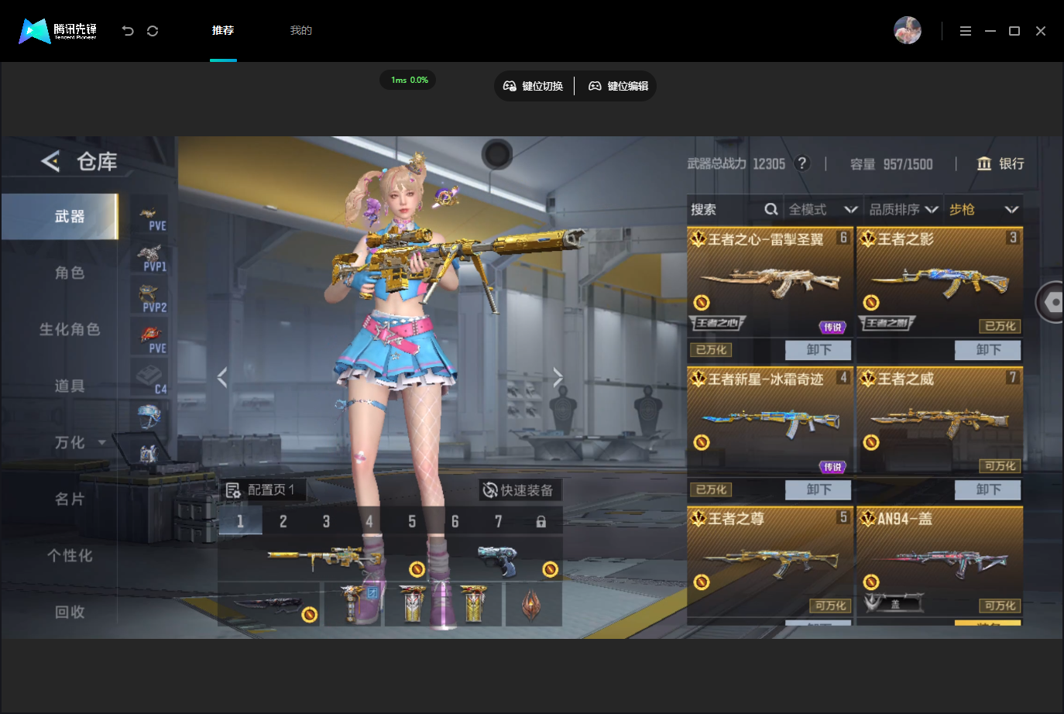Switch to the 我的 tab
Viewport: 1064px width, 714px height.
[300, 31]
